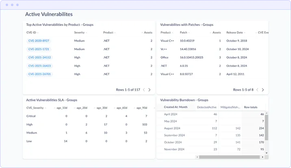Sort top vulnerabilities by Assets column

(147, 32)
